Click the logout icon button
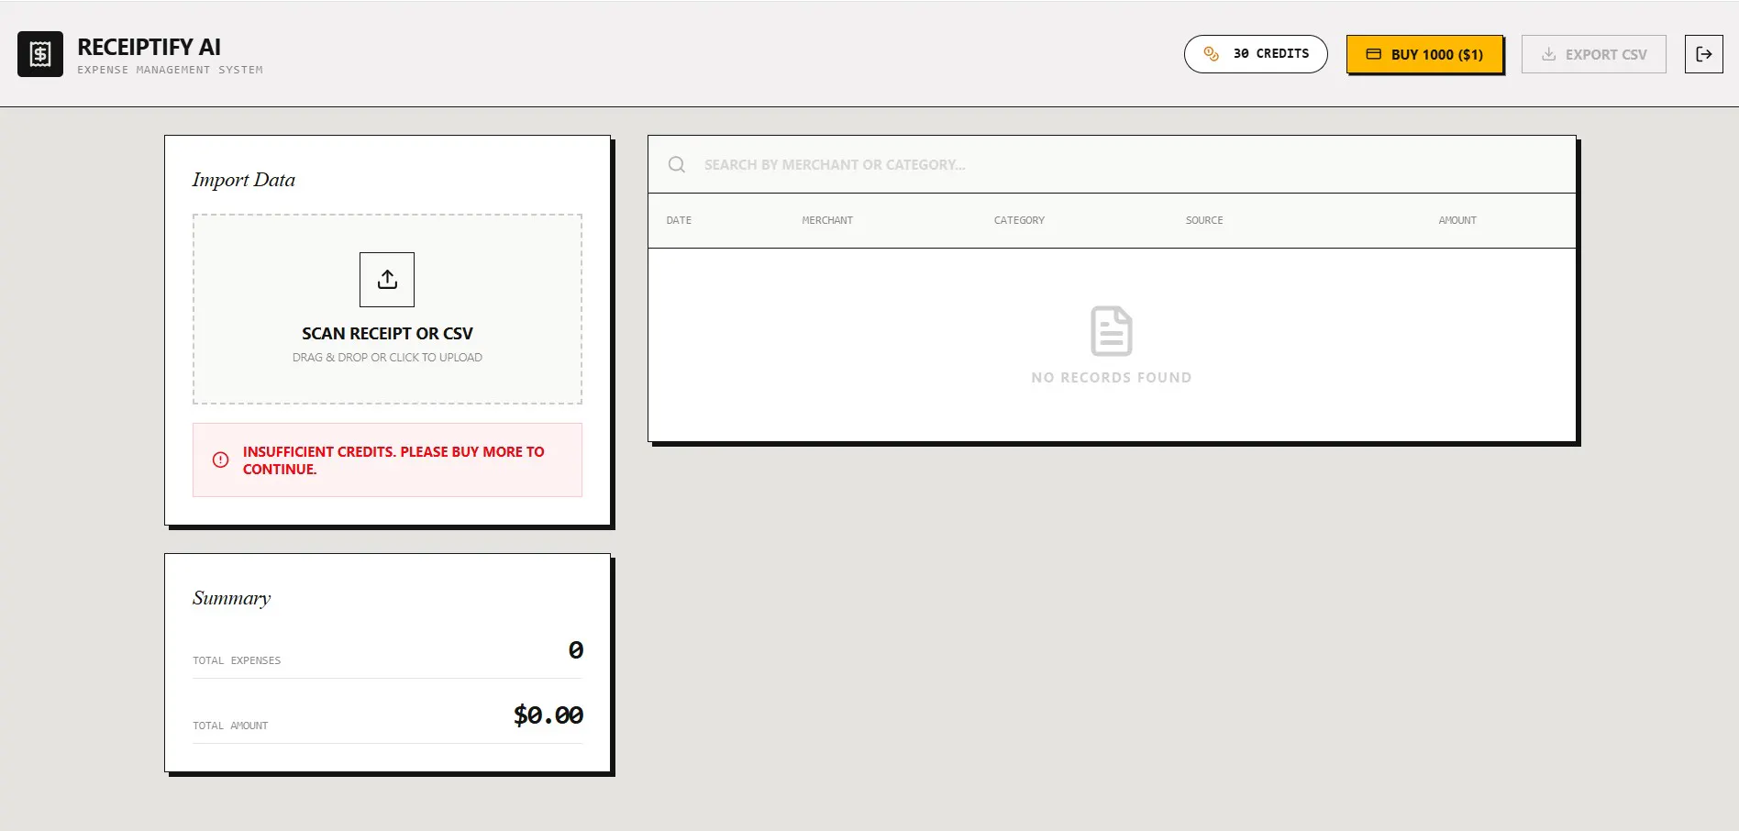1739x831 pixels. coord(1704,54)
